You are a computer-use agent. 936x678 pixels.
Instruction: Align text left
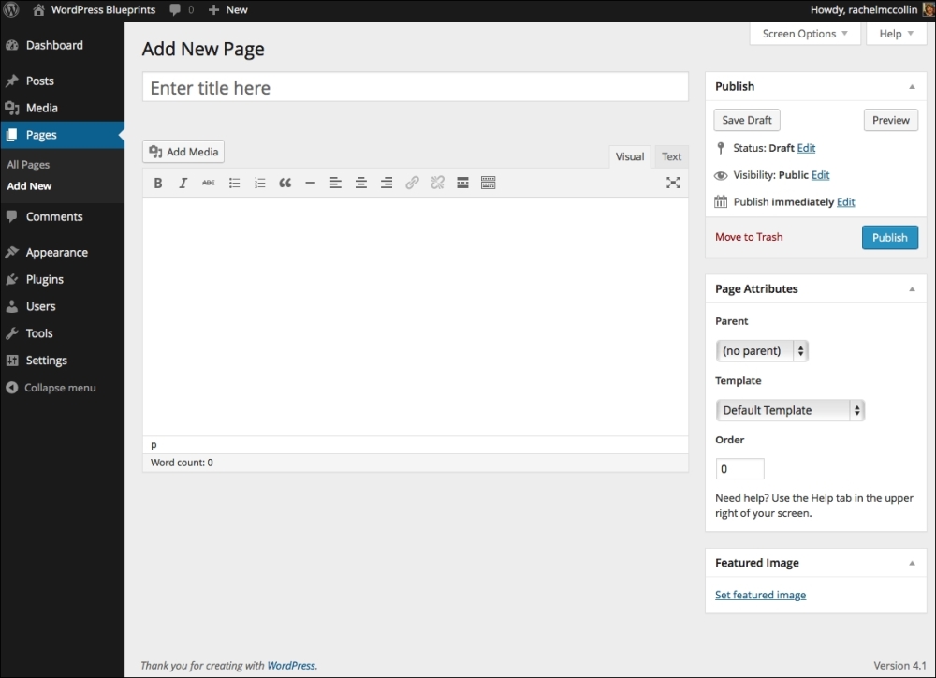(x=335, y=183)
